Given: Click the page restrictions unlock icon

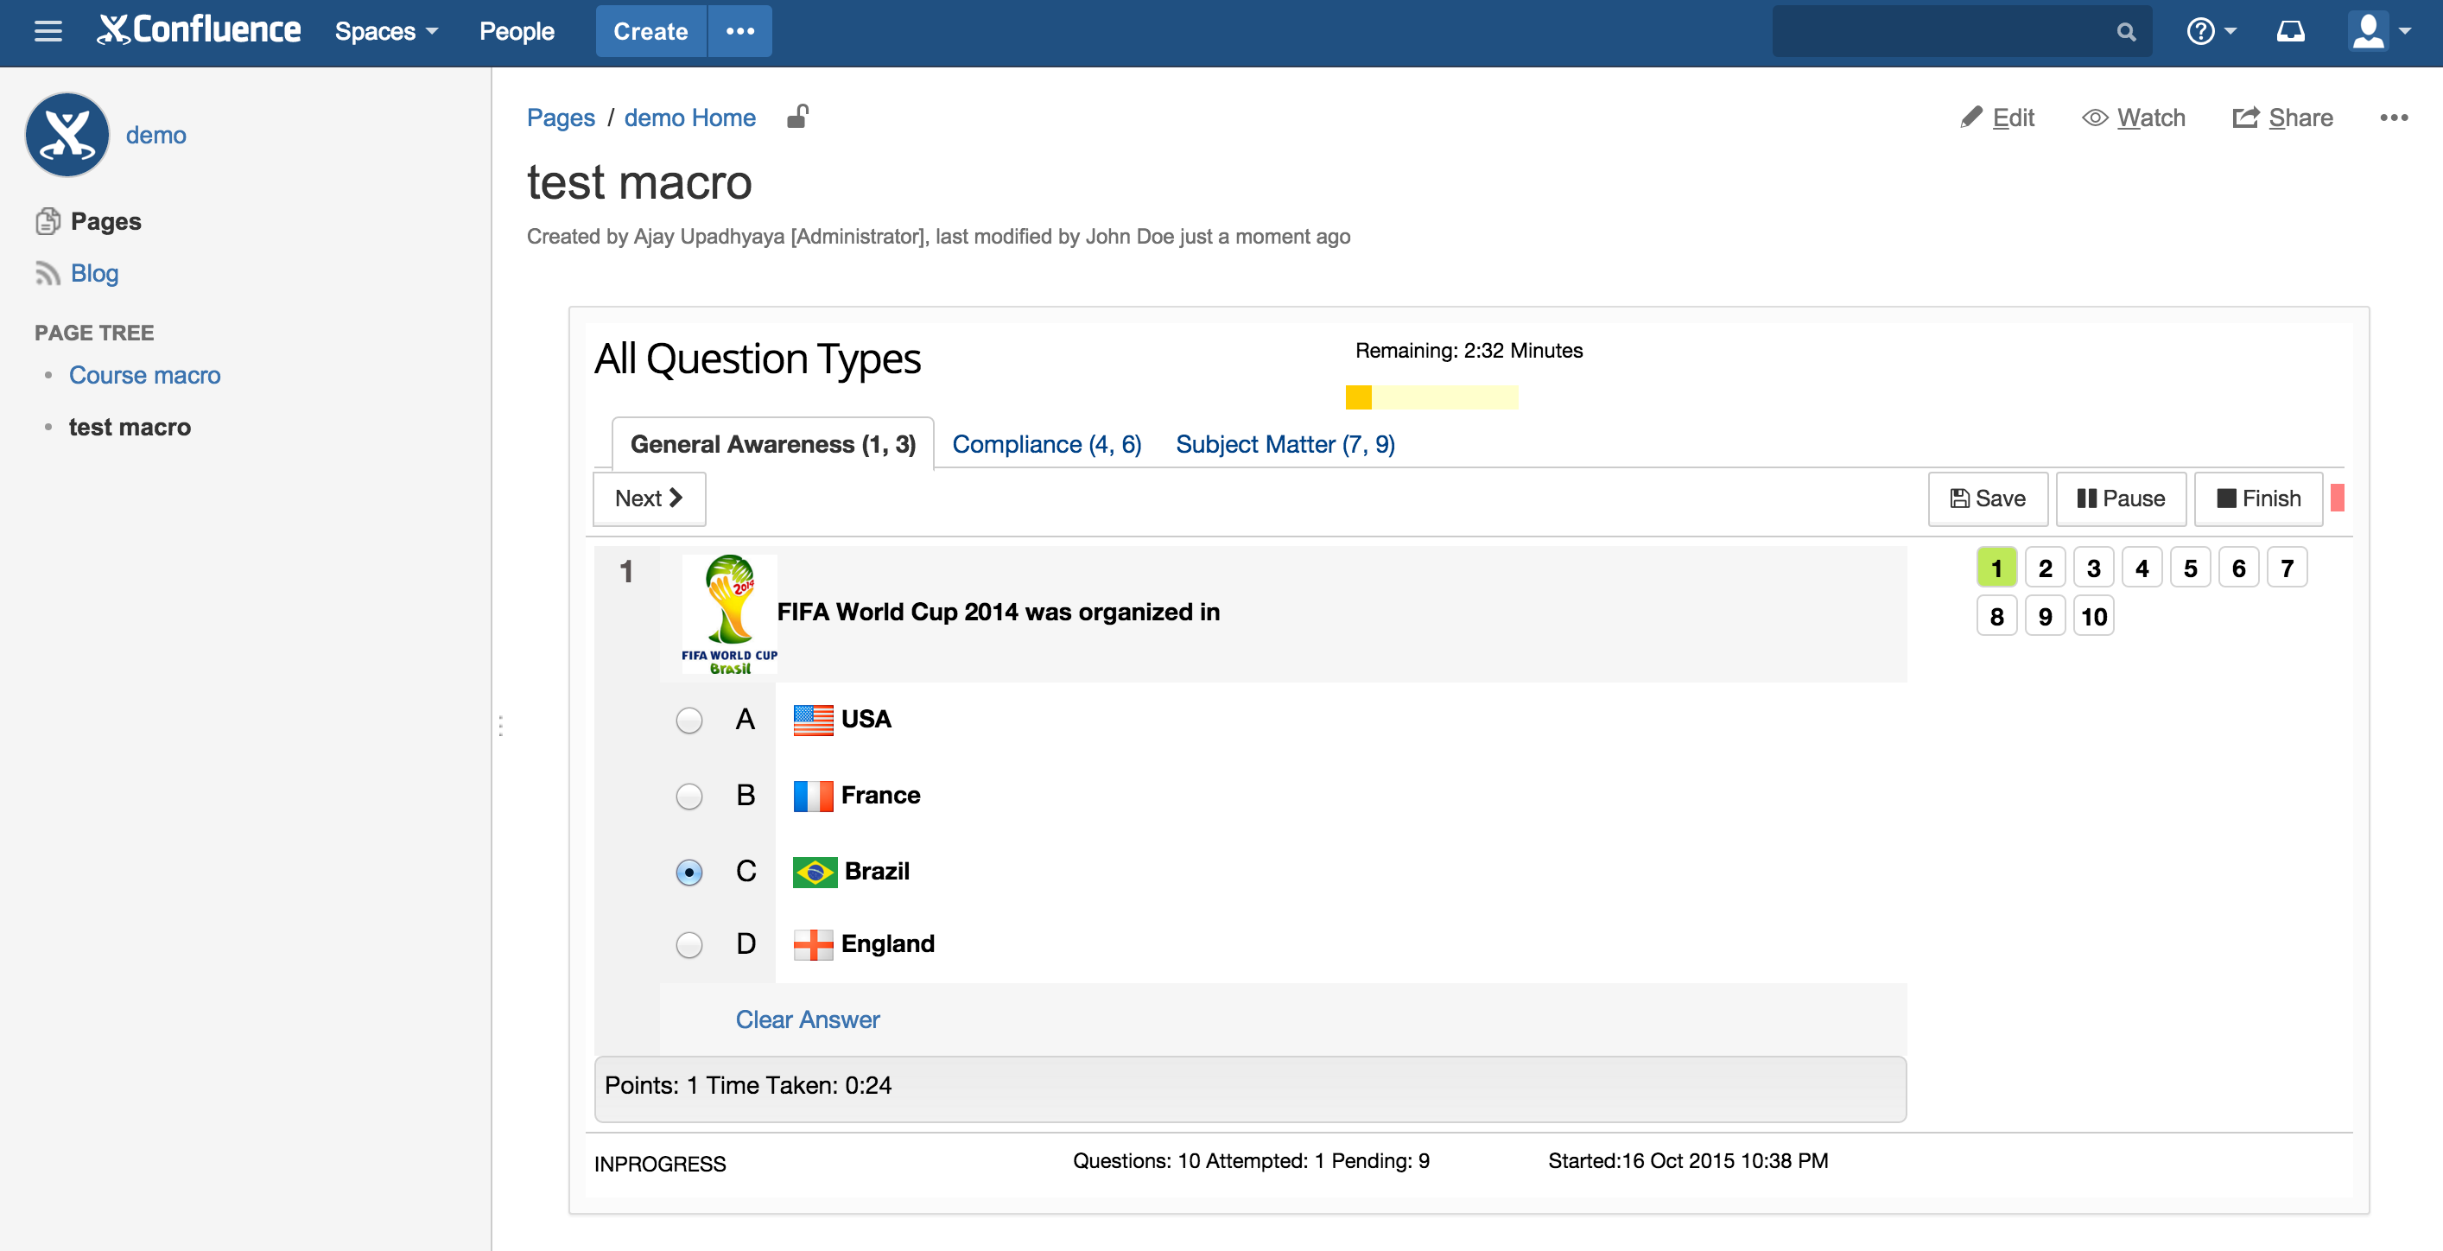Looking at the screenshot, I should [797, 117].
